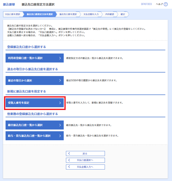Click description 総合振込先一覧から振込先を選択できます
This screenshot has width=172, height=181.
89,125
